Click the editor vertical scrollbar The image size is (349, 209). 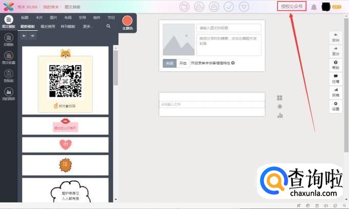(x=346, y=85)
